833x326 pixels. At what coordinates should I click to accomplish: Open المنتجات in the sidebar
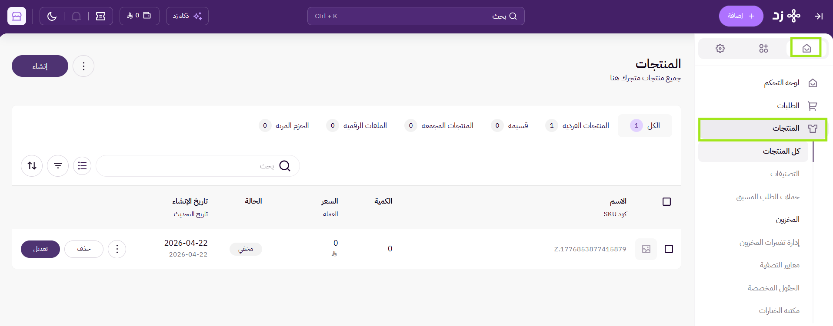click(763, 129)
